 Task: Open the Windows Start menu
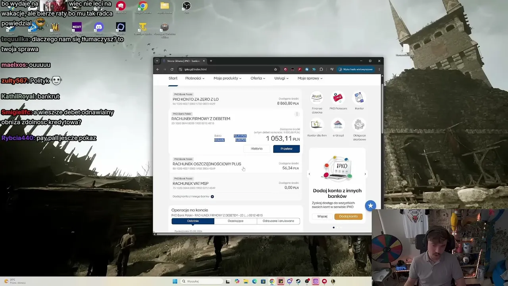[175, 281]
